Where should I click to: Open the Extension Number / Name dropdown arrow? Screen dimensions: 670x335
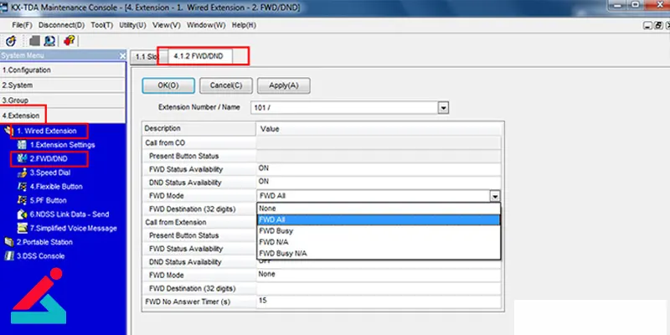tap(444, 108)
